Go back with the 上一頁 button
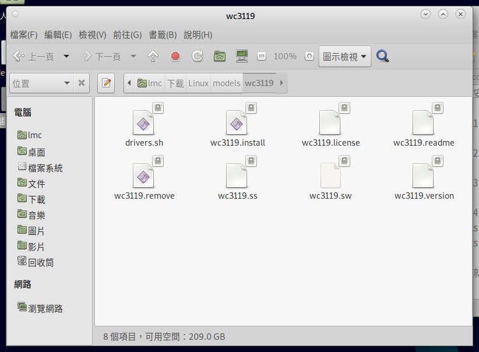This screenshot has height=352, width=479. [x=33, y=57]
